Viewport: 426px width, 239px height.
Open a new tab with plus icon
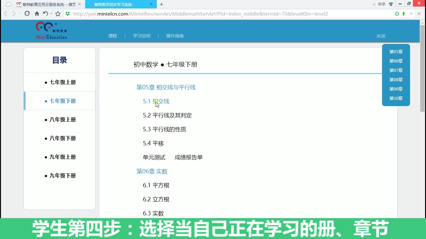tap(162, 4)
